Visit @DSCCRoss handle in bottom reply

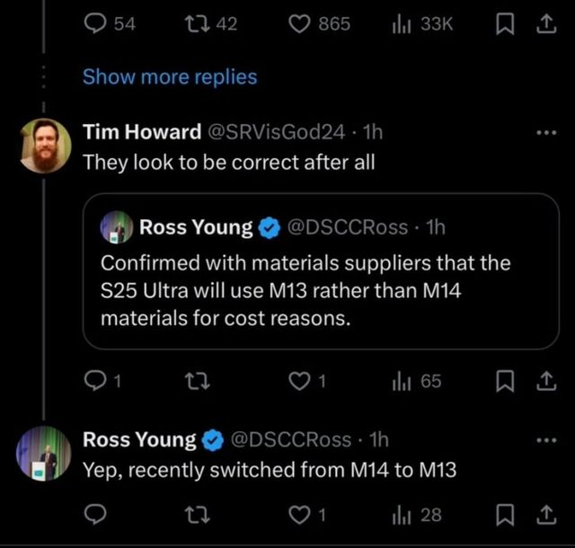(x=291, y=439)
